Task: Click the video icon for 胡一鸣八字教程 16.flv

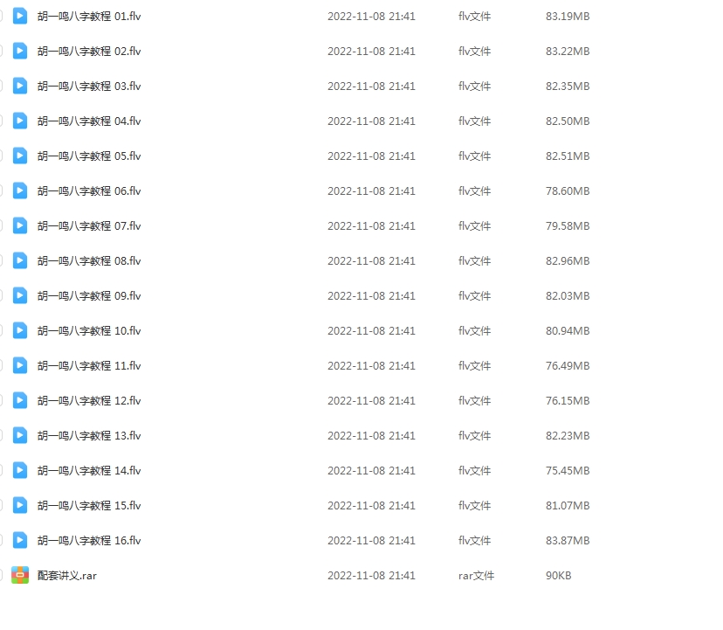Action: click(x=20, y=541)
